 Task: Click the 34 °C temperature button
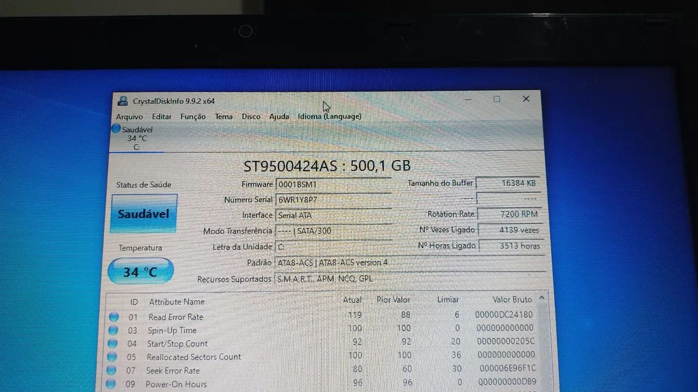(x=141, y=271)
